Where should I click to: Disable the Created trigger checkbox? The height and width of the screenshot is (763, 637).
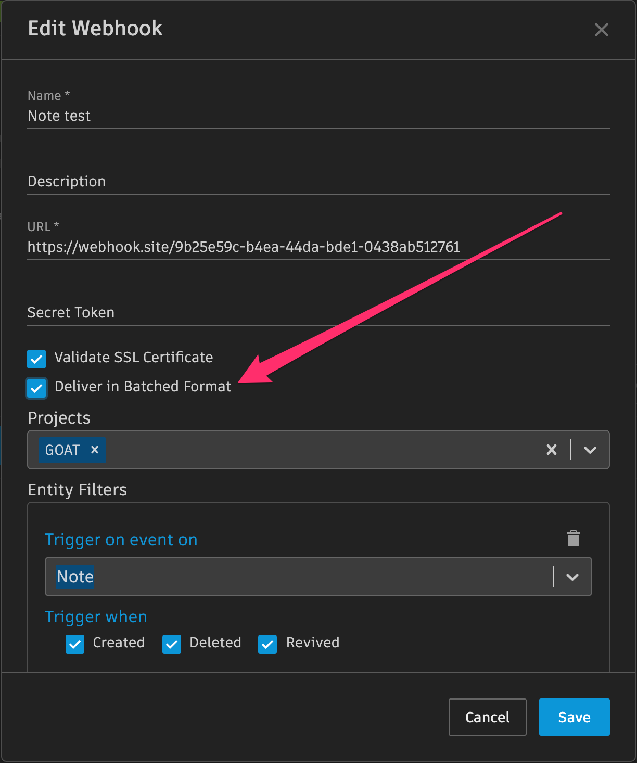coord(75,644)
